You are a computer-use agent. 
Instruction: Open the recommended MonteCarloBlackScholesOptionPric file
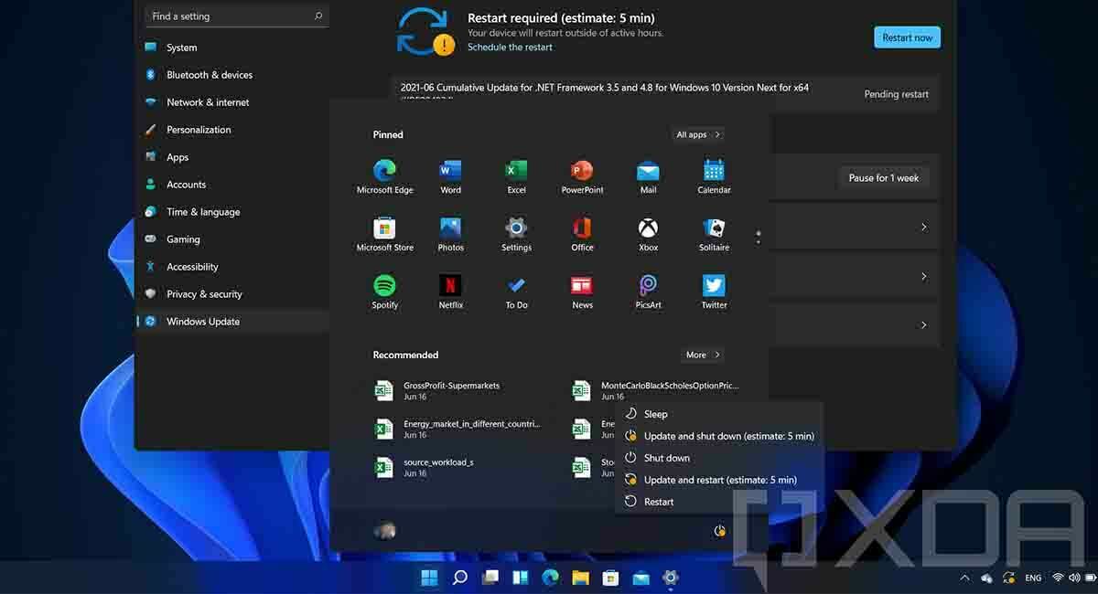click(x=656, y=391)
